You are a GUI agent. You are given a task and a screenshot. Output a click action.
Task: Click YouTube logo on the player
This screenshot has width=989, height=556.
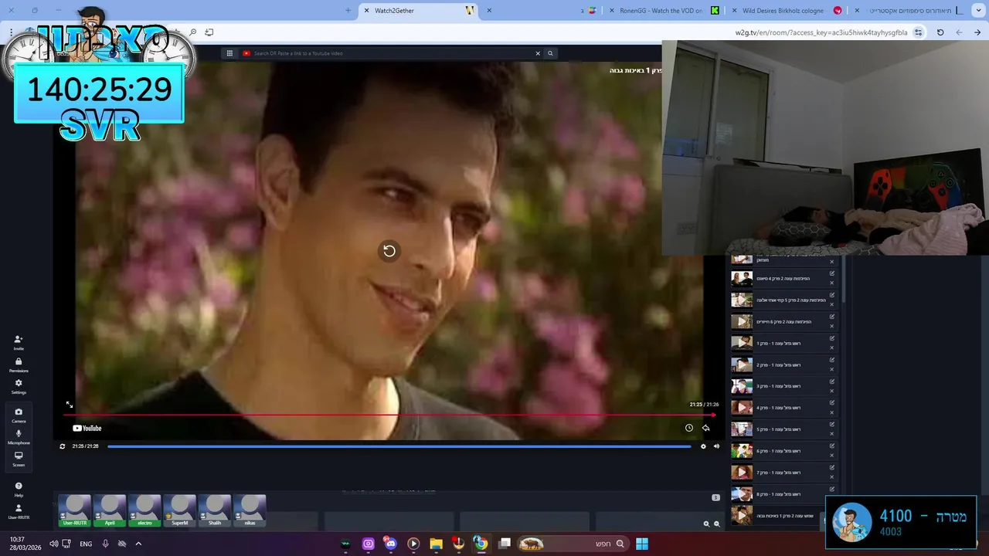[87, 428]
